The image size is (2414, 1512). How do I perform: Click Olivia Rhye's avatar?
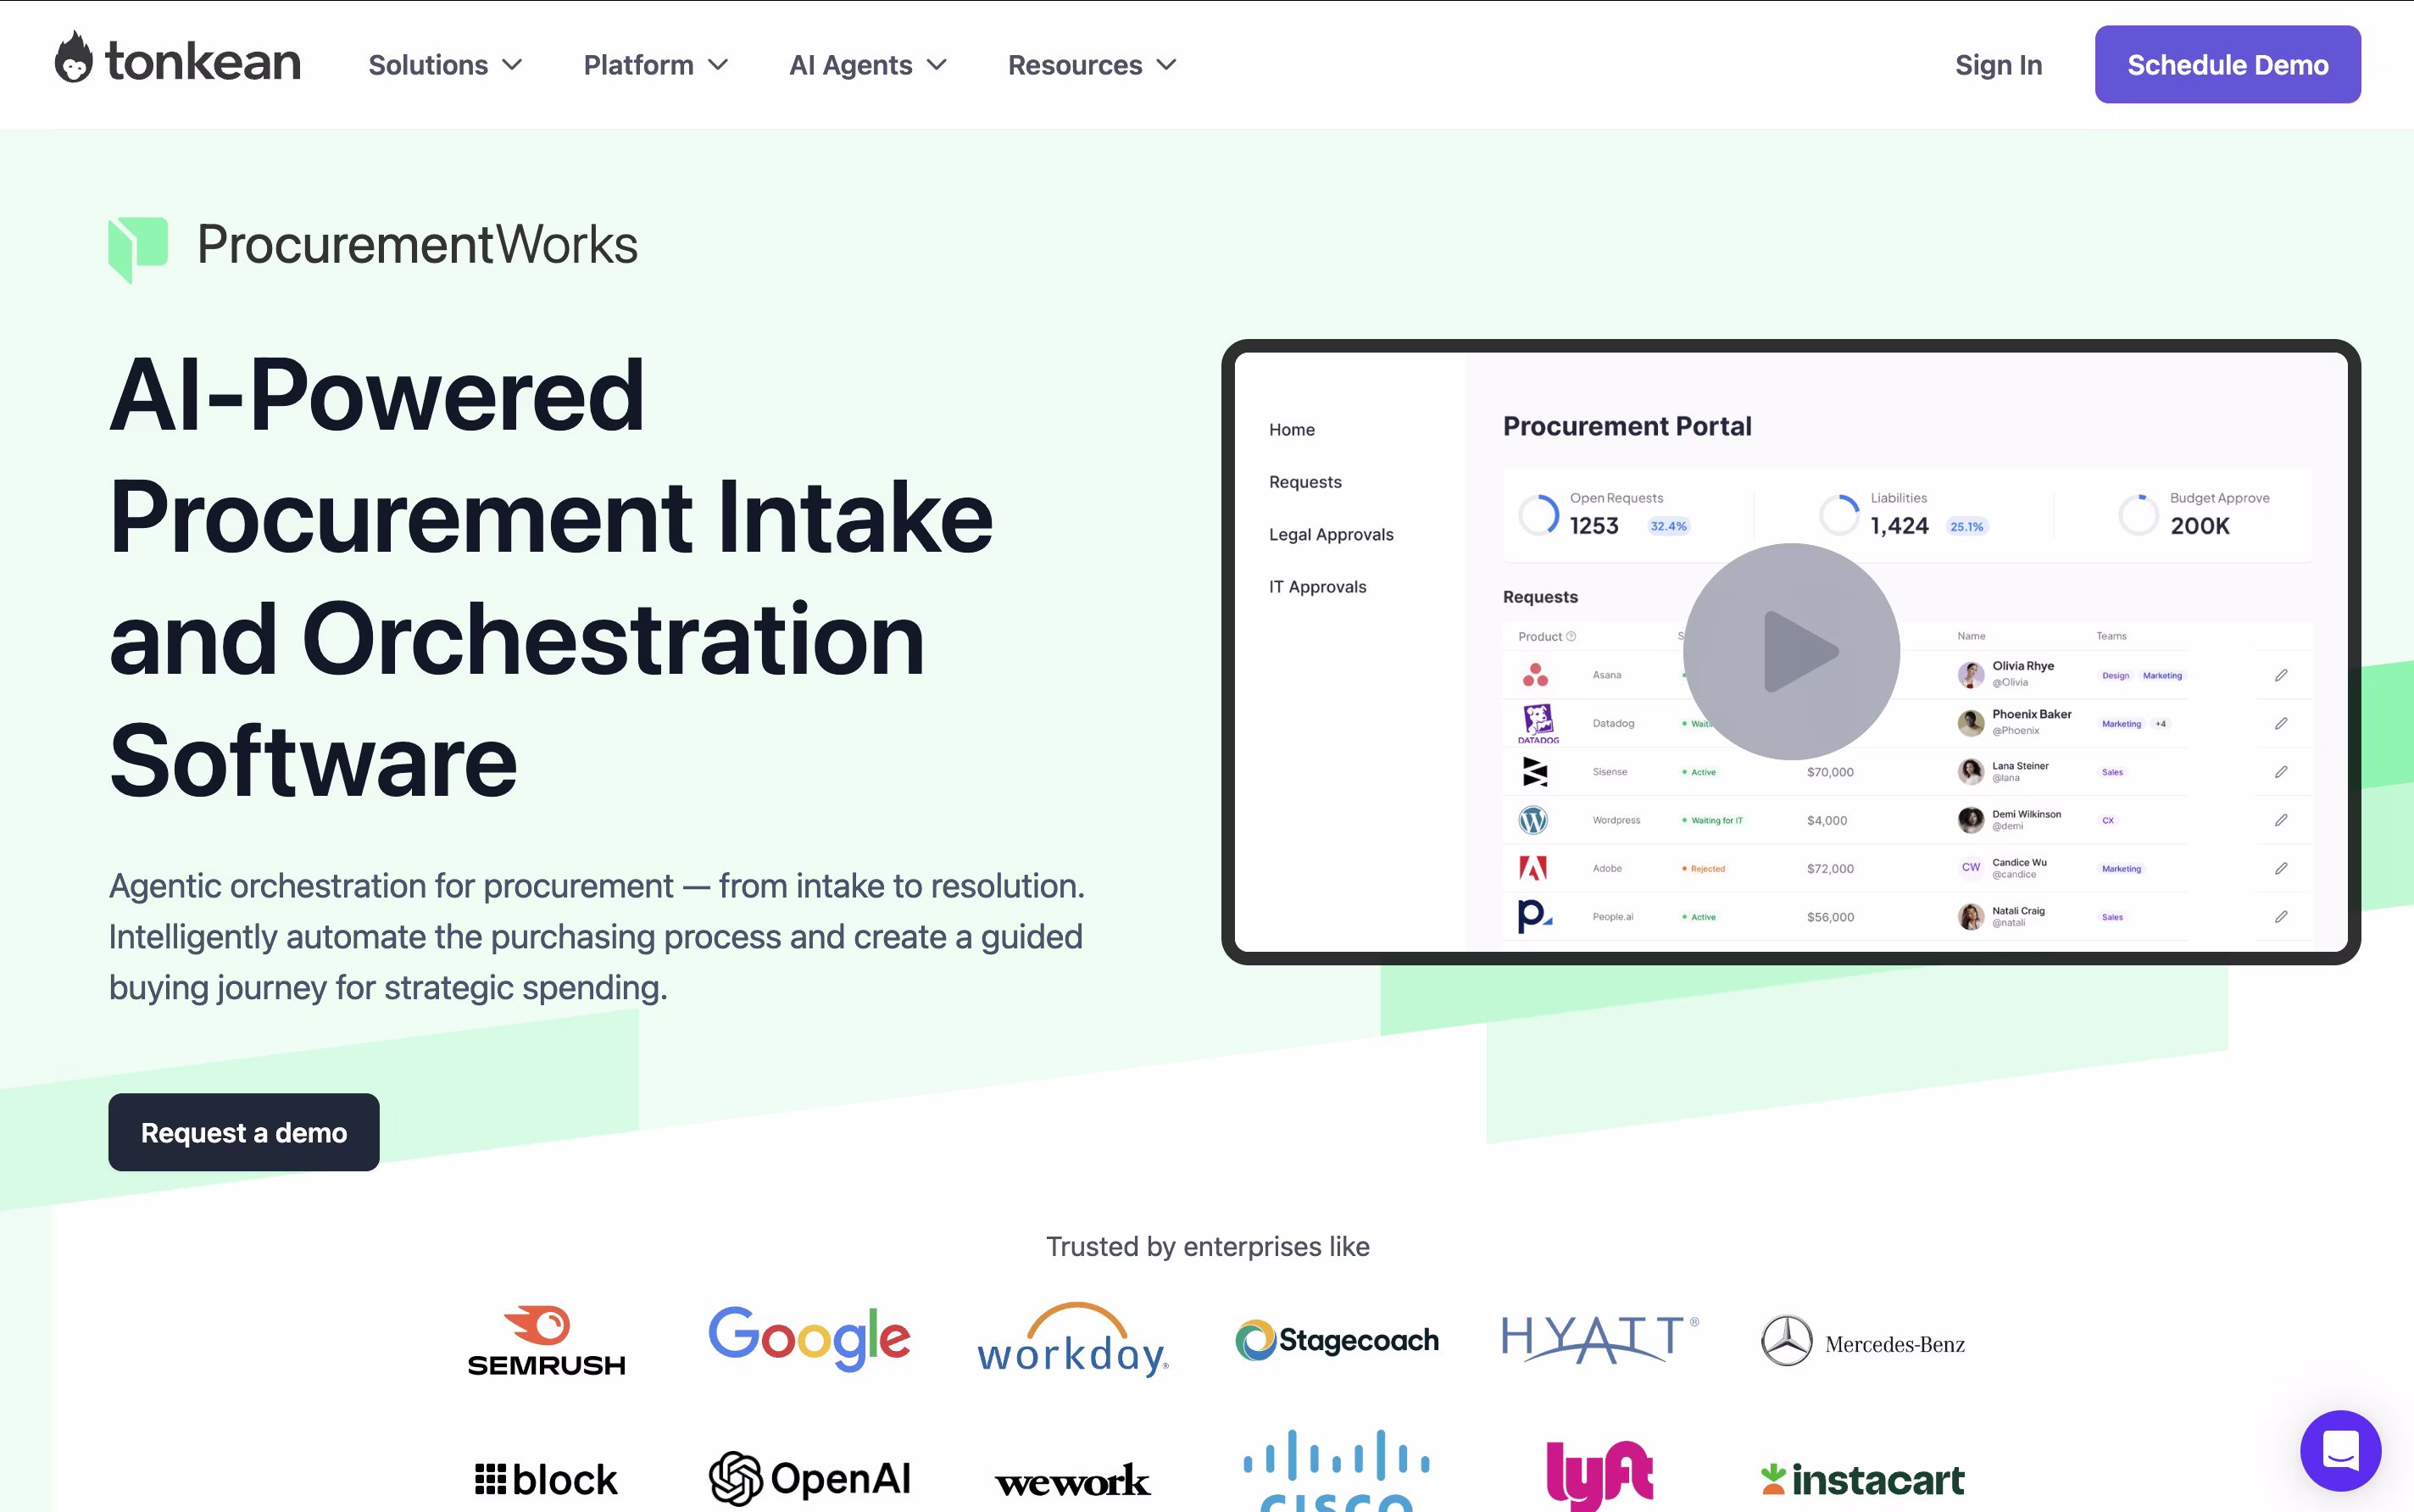1970,675
